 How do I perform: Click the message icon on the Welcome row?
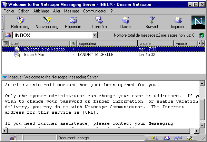click(17, 49)
